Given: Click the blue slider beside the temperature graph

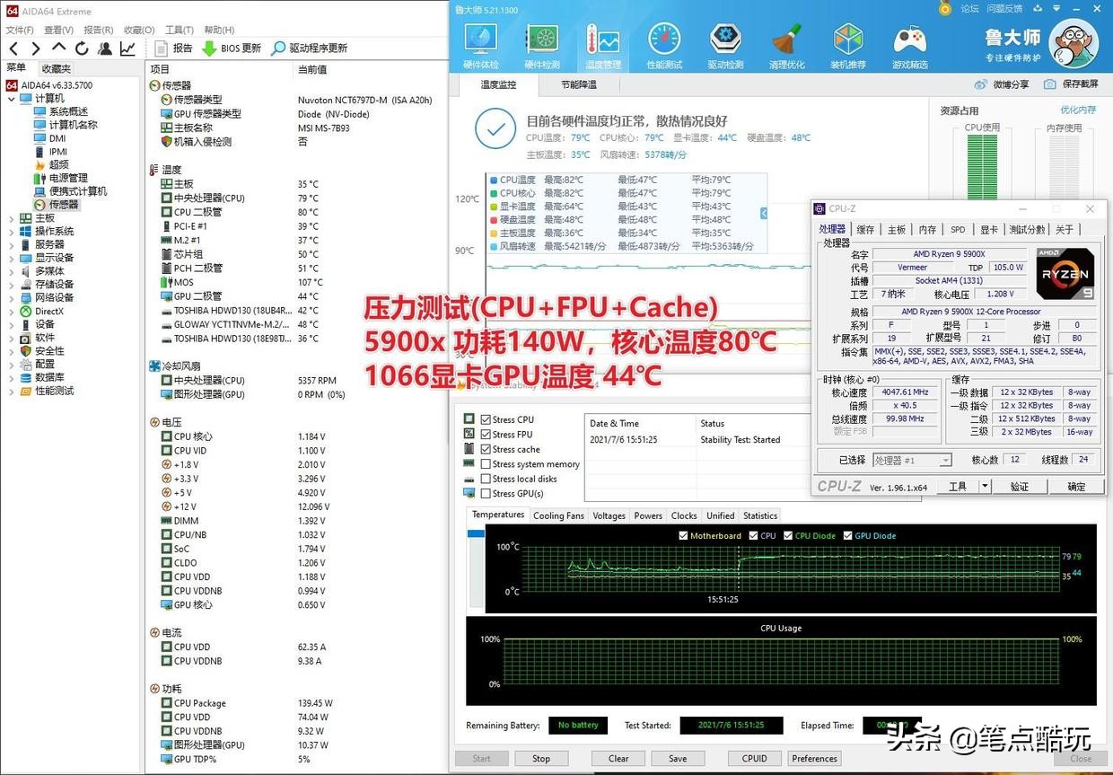Looking at the screenshot, I should pos(762,213).
